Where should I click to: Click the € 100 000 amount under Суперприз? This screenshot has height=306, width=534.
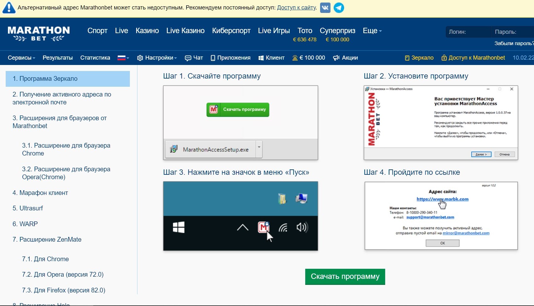point(337,40)
